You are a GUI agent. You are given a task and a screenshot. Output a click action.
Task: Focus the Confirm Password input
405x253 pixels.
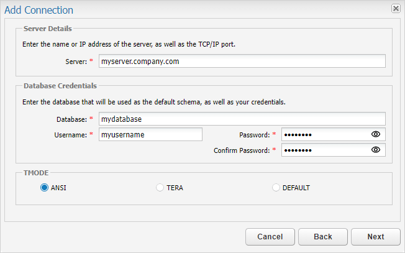pyautogui.click(x=324, y=150)
